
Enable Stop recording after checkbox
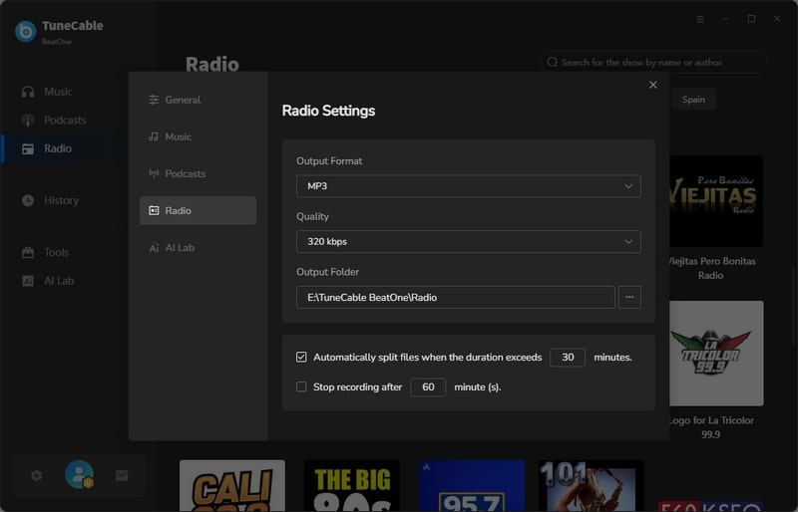(x=301, y=386)
